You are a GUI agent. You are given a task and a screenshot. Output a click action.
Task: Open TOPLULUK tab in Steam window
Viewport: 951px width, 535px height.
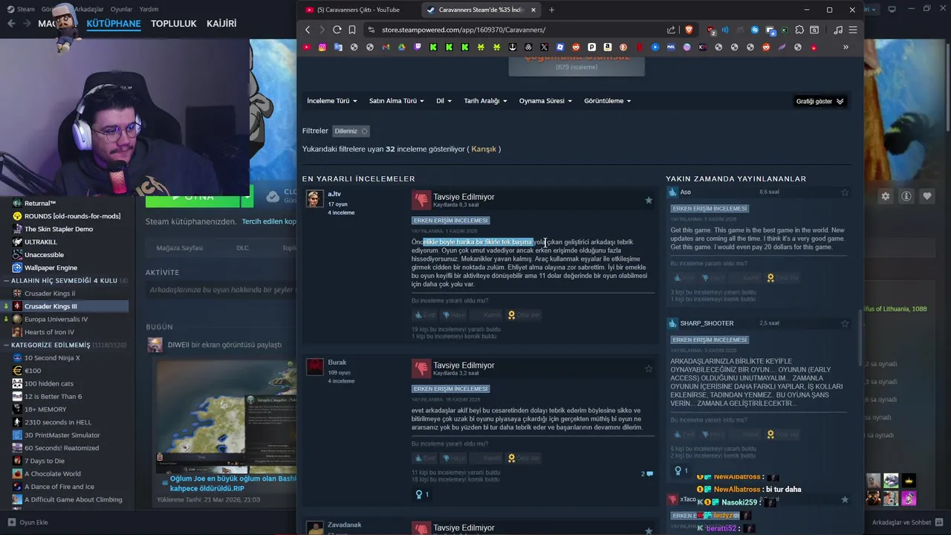pos(174,24)
